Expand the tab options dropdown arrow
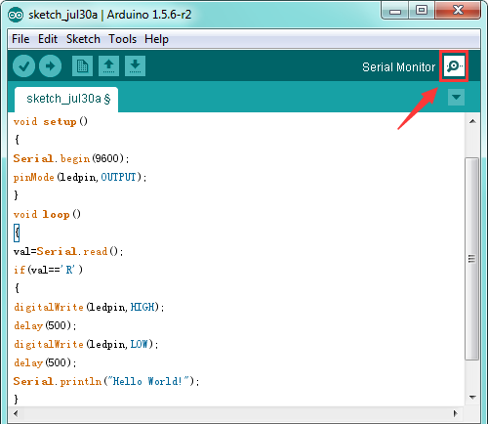The height and width of the screenshot is (424, 488). pyautogui.click(x=456, y=98)
